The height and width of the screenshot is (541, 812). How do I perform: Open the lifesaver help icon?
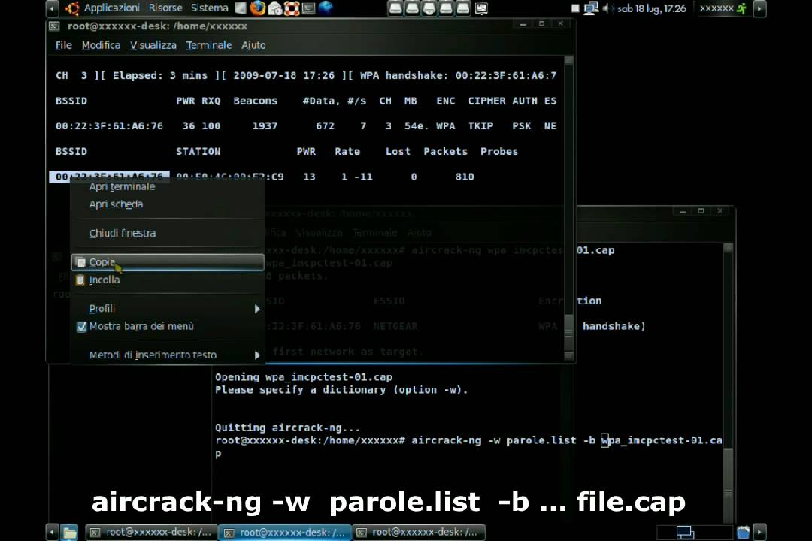click(x=292, y=8)
